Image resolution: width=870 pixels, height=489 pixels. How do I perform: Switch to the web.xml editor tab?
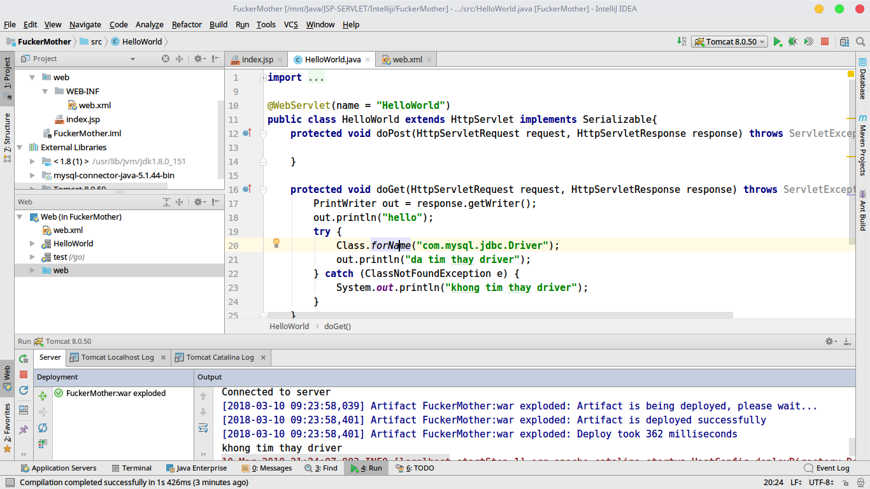[406, 59]
